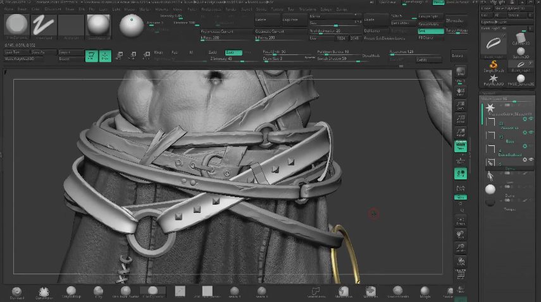Select the Cylinder3D tool thumbnail
Viewport: 541px width, 302px height.
pos(521,39)
